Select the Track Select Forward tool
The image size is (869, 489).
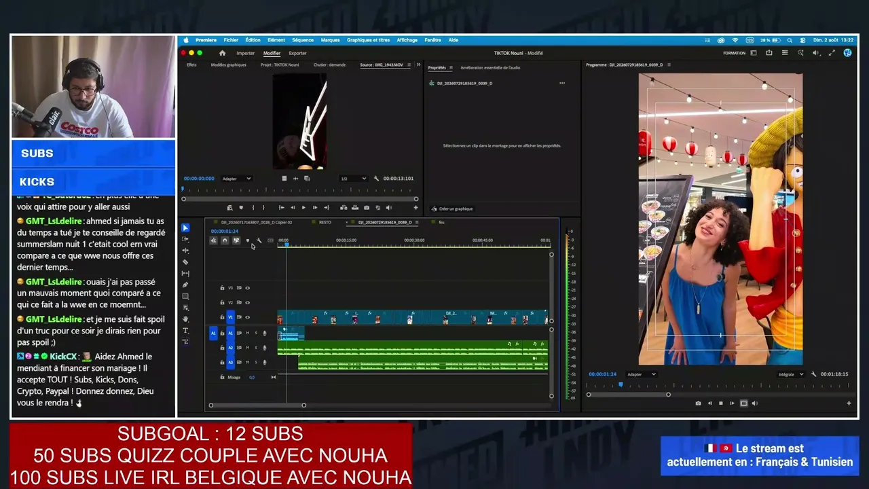point(185,239)
